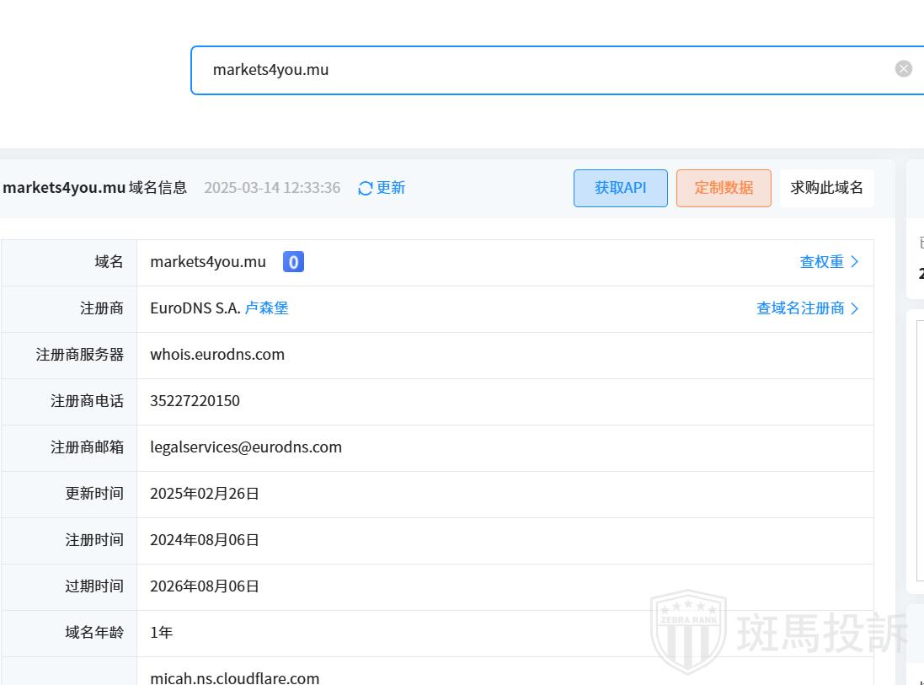Clear the domain search box with the X icon

click(x=903, y=69)
